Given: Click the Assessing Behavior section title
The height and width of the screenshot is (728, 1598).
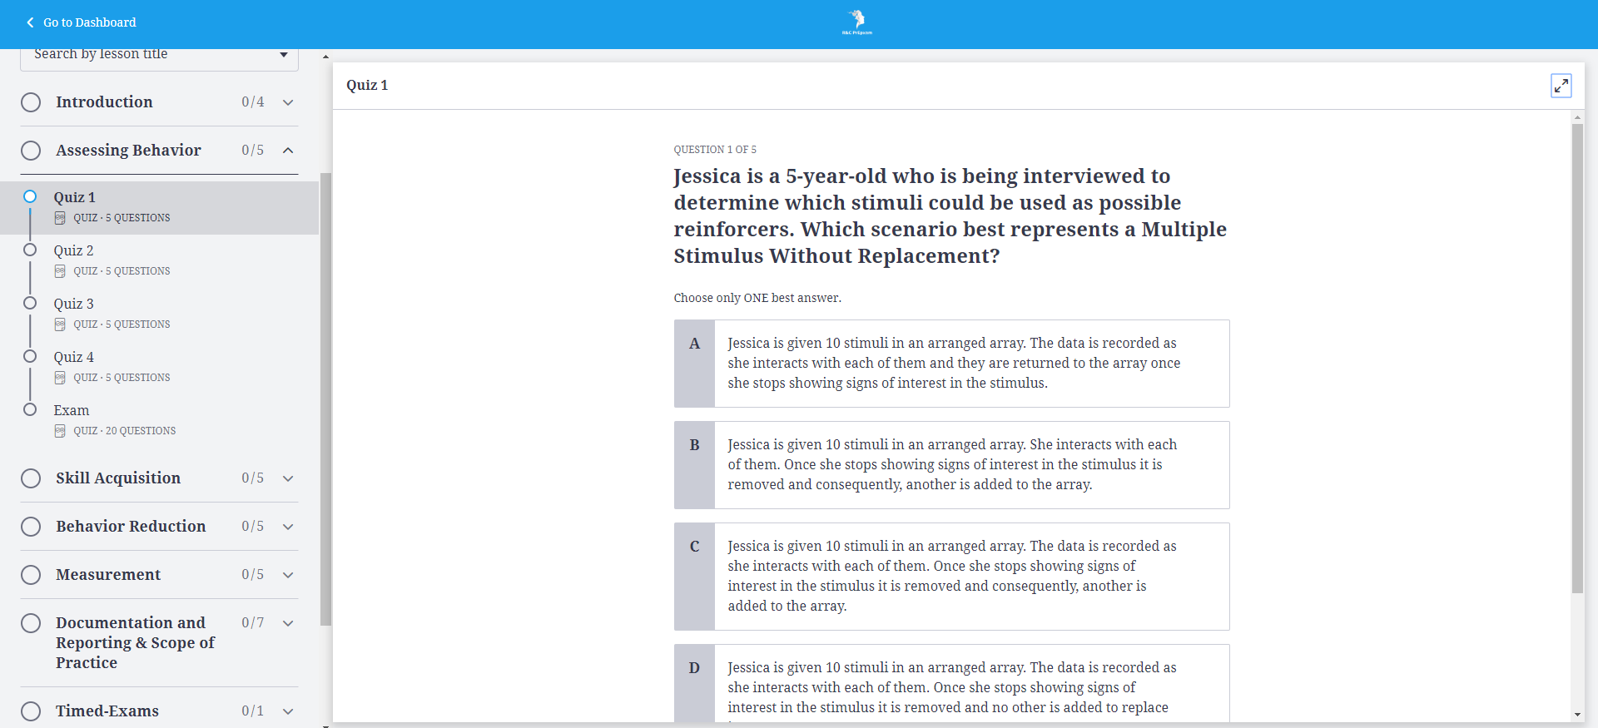Looking at the screenshot, I should click(x=128, y=151).
